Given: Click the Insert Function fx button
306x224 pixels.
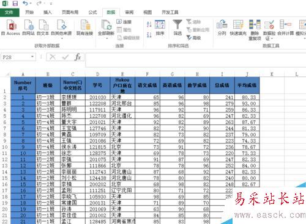Looking at the screenshot, I should (78, 57).
